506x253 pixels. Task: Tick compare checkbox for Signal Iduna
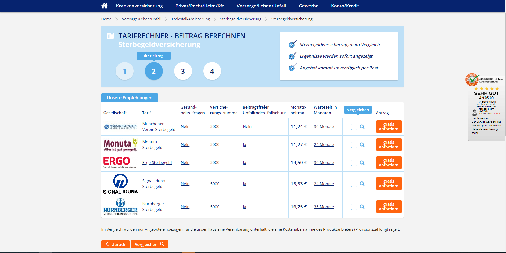[x=354, y=184]
